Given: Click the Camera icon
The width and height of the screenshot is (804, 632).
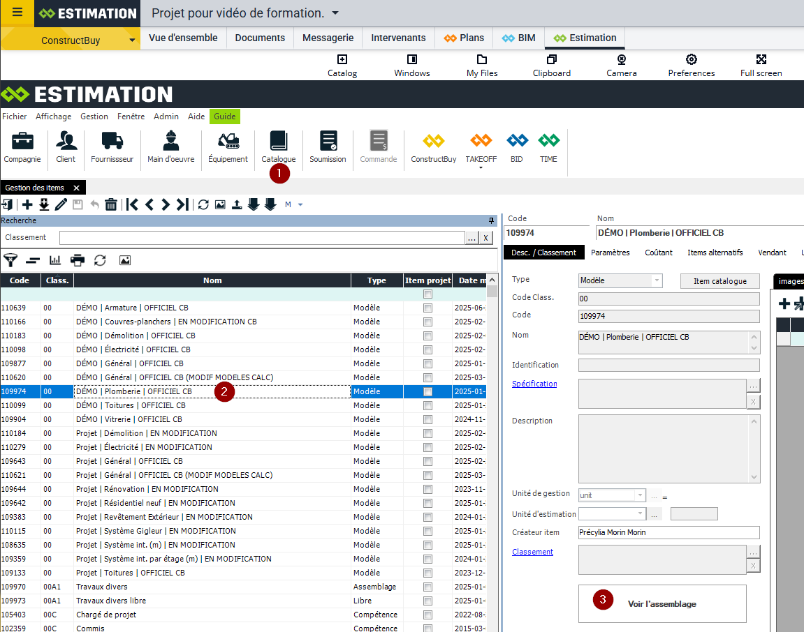Looking at the screenshot, I should coord(621,60).
